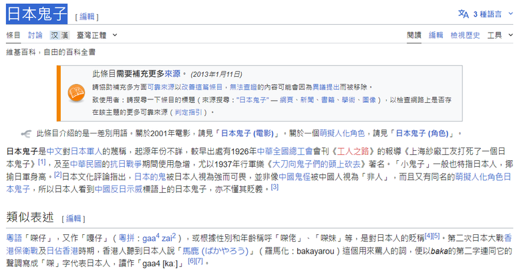Open the 檢視歷史 history tab
The height and width of the screenshot is (275, 521).
[x=465, y=35]
